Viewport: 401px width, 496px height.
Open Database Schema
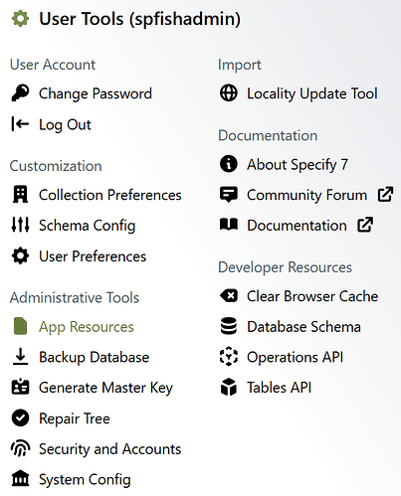click(303, 327)
